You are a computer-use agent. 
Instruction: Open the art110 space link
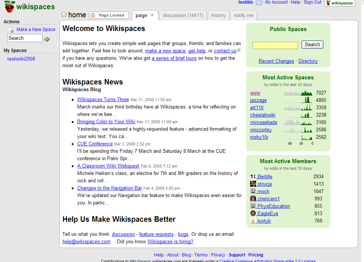coord(257,108)
